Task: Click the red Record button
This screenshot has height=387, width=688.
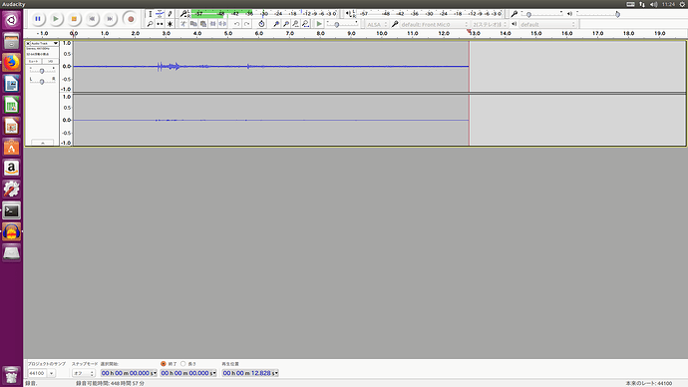Action: click(x=131, y=19)
